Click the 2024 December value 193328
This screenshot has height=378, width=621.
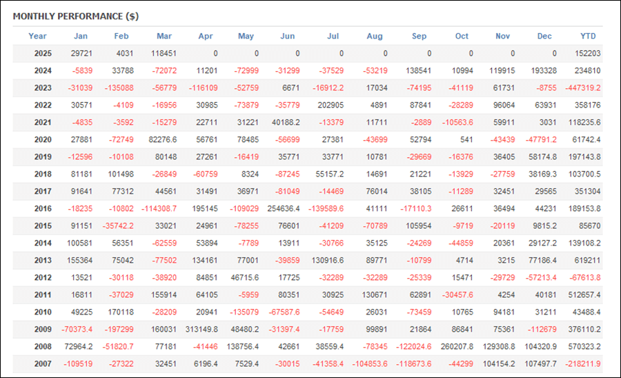(544, 71)
